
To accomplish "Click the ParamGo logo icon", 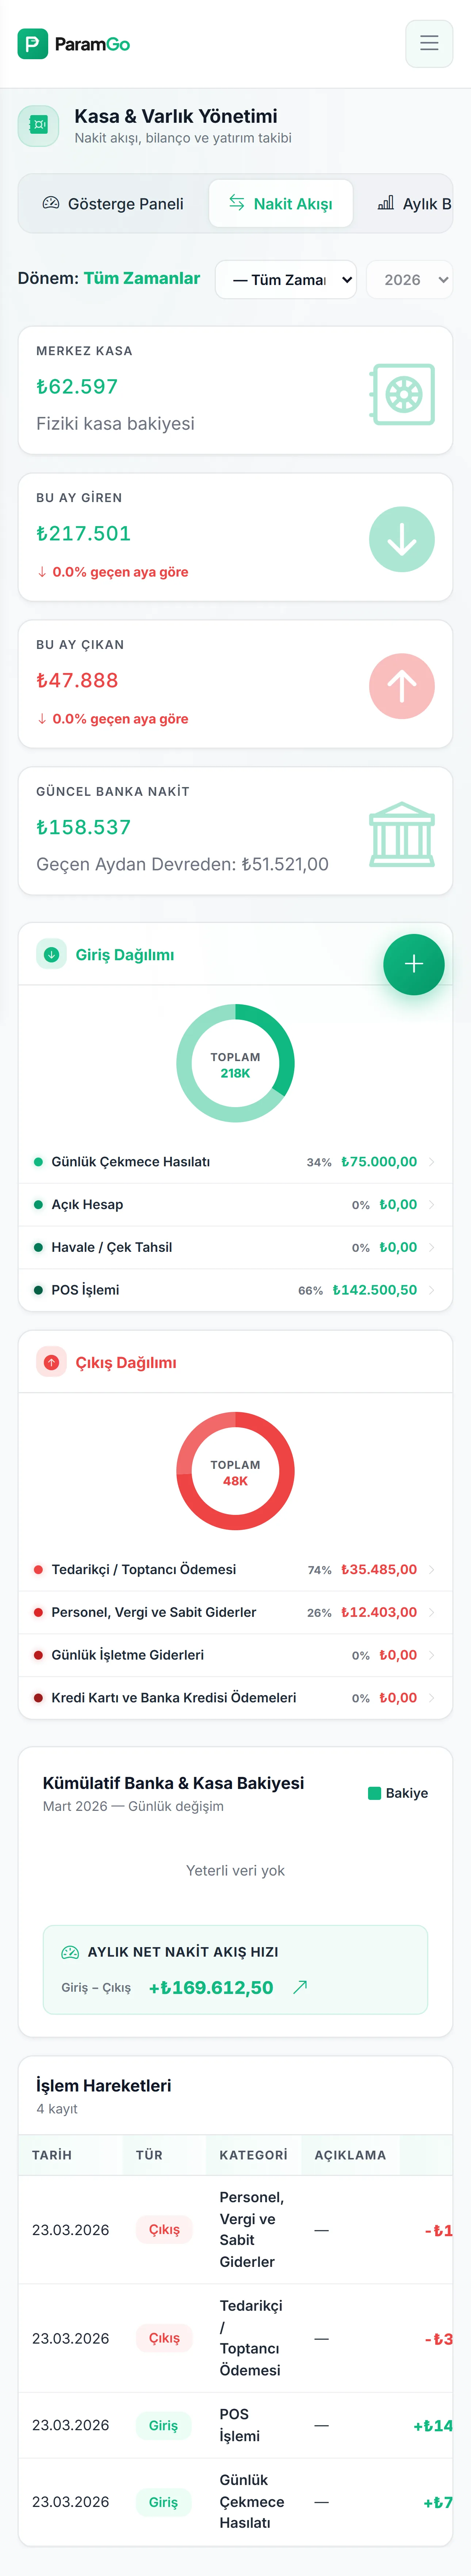I will point(32,44).
